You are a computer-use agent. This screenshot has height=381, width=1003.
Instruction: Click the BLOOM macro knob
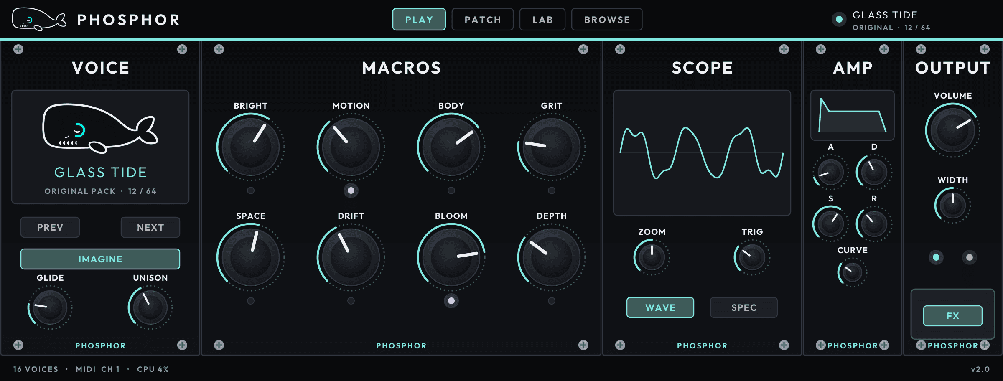(451, 257)
